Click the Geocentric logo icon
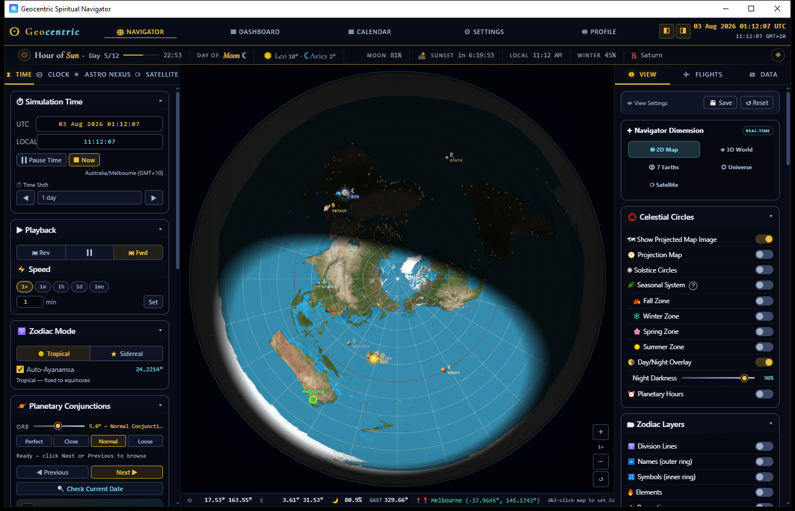 pos(15,32)
